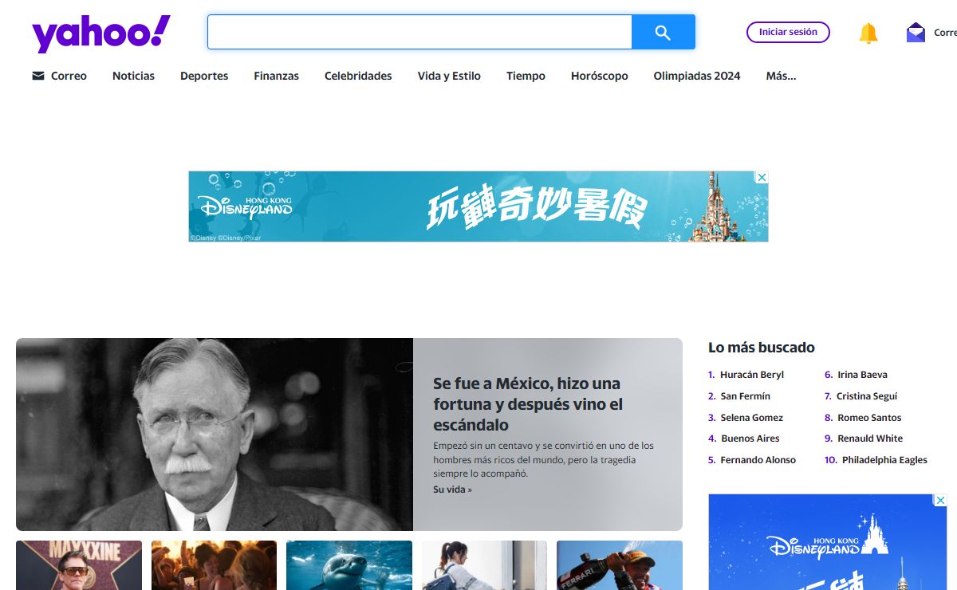Open the Deportes section

[x=204, y=76]
